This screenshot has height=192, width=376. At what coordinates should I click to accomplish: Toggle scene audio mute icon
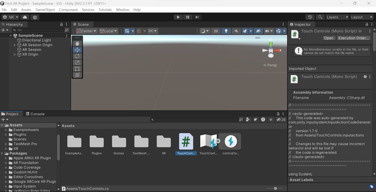236,31
